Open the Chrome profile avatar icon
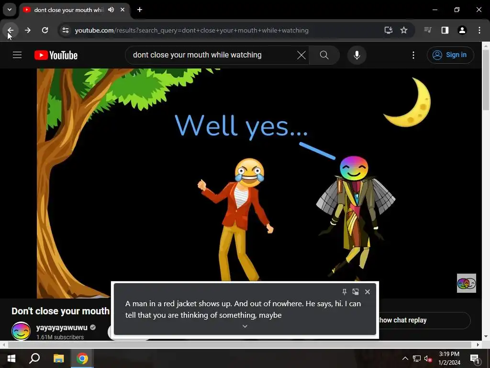The width and height of the screenshot is (490, 368). pos(462,30)
